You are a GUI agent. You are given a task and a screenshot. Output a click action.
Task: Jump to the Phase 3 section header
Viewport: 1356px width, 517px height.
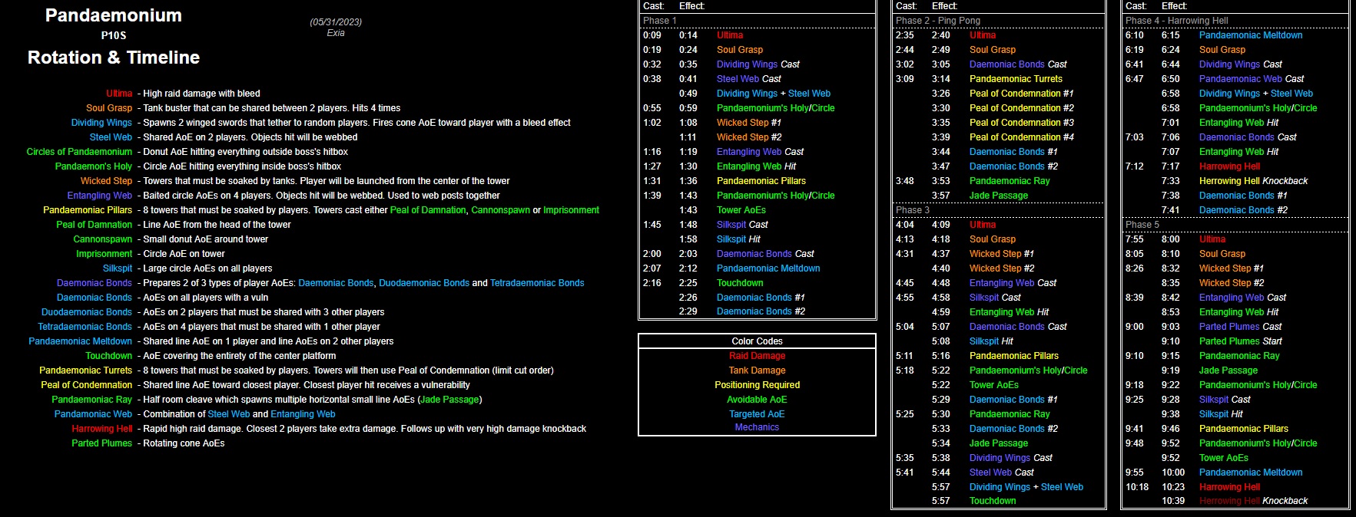913,210
